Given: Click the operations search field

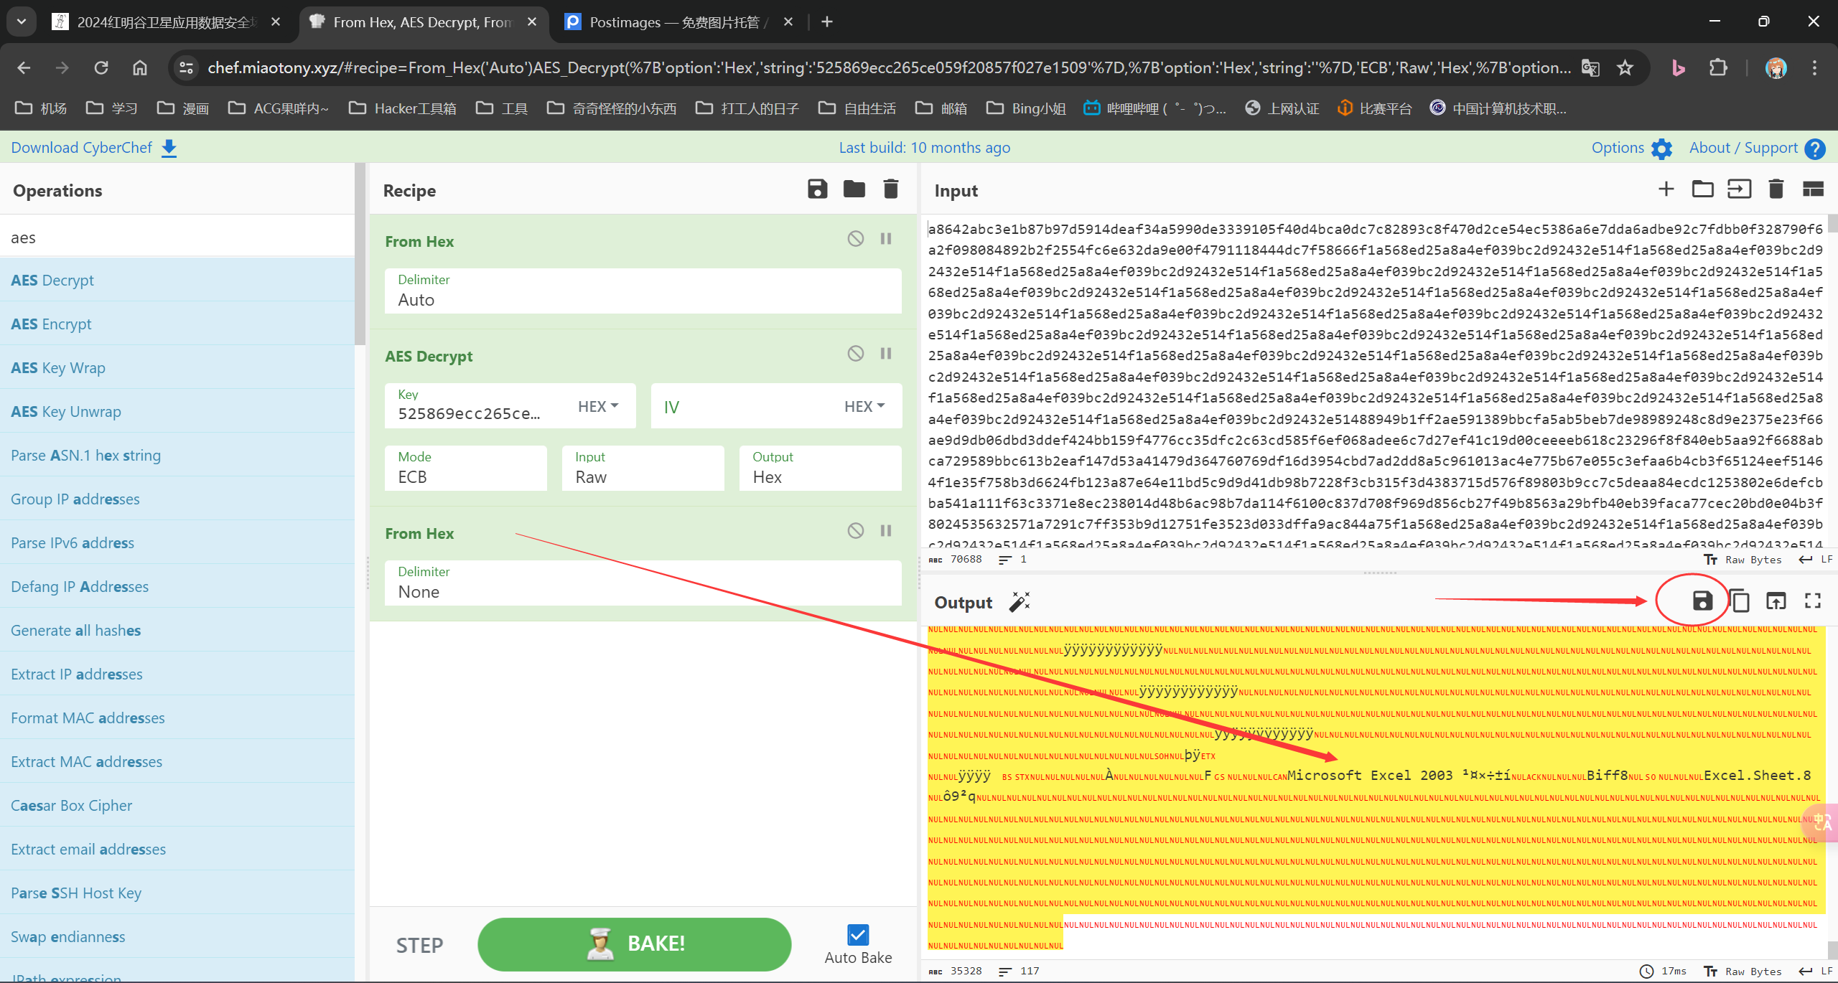Looking at the screenshot, I should coord(177,237).
